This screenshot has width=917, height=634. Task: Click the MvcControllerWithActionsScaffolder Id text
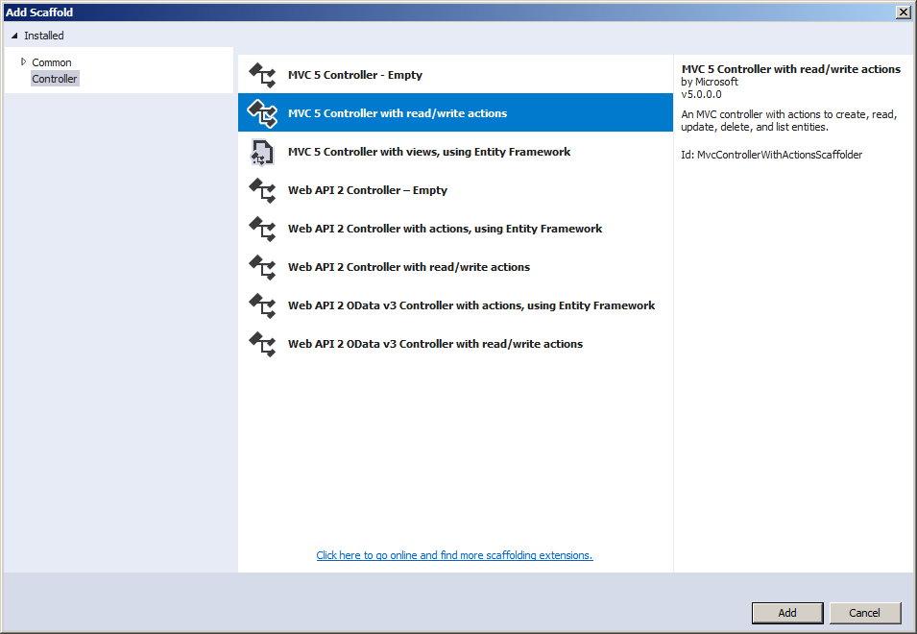coord(771,155)
